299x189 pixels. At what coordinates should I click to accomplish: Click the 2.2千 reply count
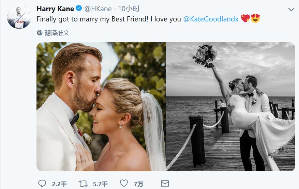[59, 184]
